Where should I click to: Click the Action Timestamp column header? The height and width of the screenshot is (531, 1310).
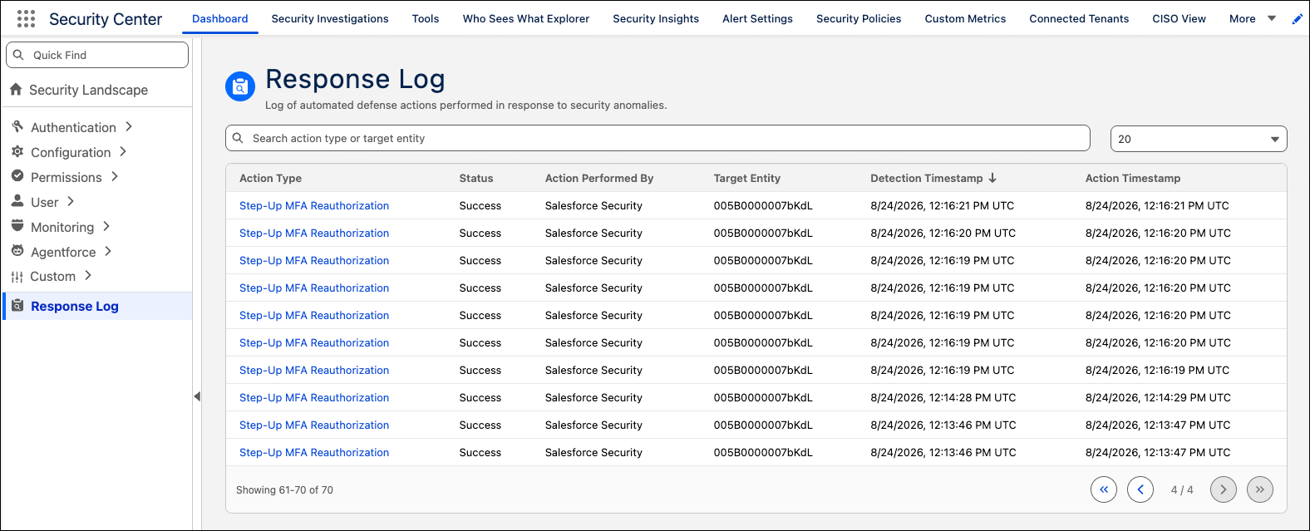click(1133, 178)
